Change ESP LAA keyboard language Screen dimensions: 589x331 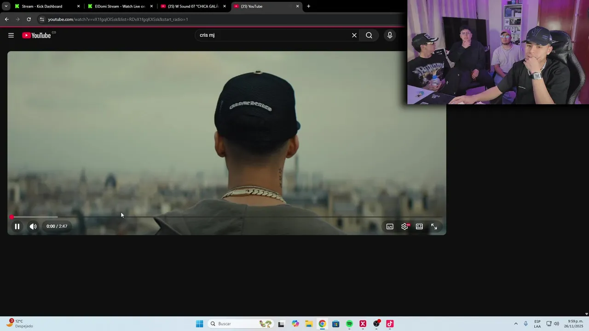click(x=537, y=324)
